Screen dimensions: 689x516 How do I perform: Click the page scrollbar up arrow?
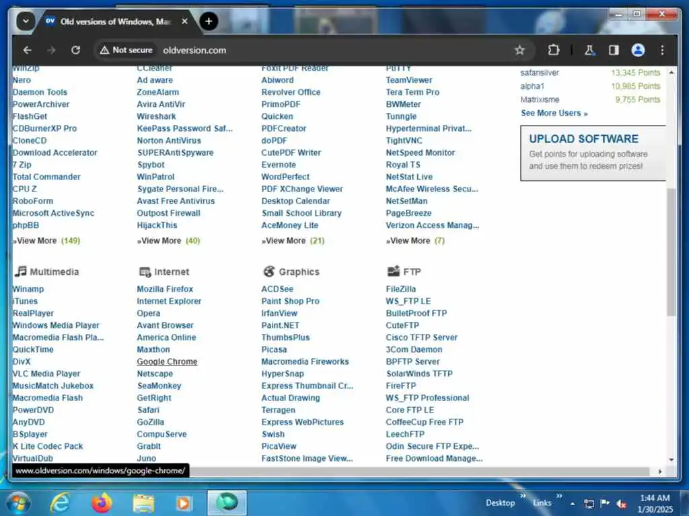pyautogui.click(x=672, y=72)
